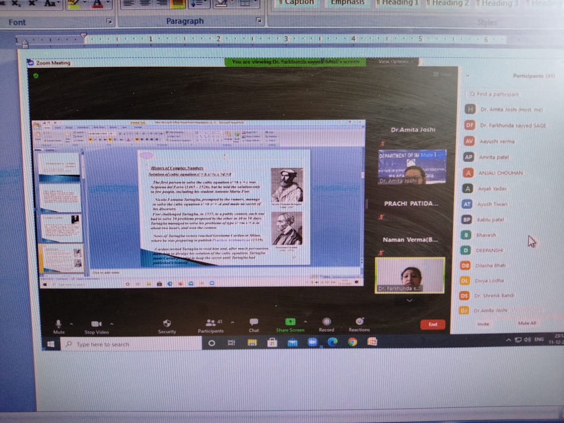The height and width of the screenshot is (423, 564).
Task: Open the Paragraph dialog launcher
Action: coord(259,20)
